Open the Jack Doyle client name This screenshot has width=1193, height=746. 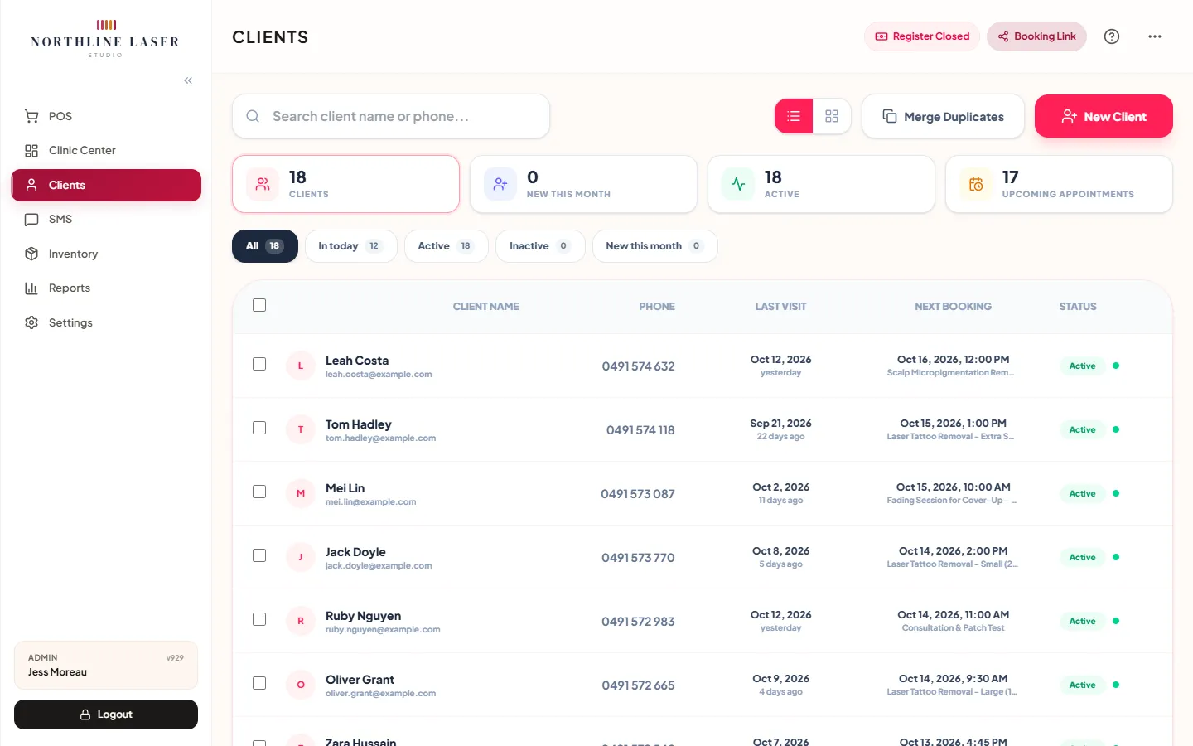coord(355,552)
